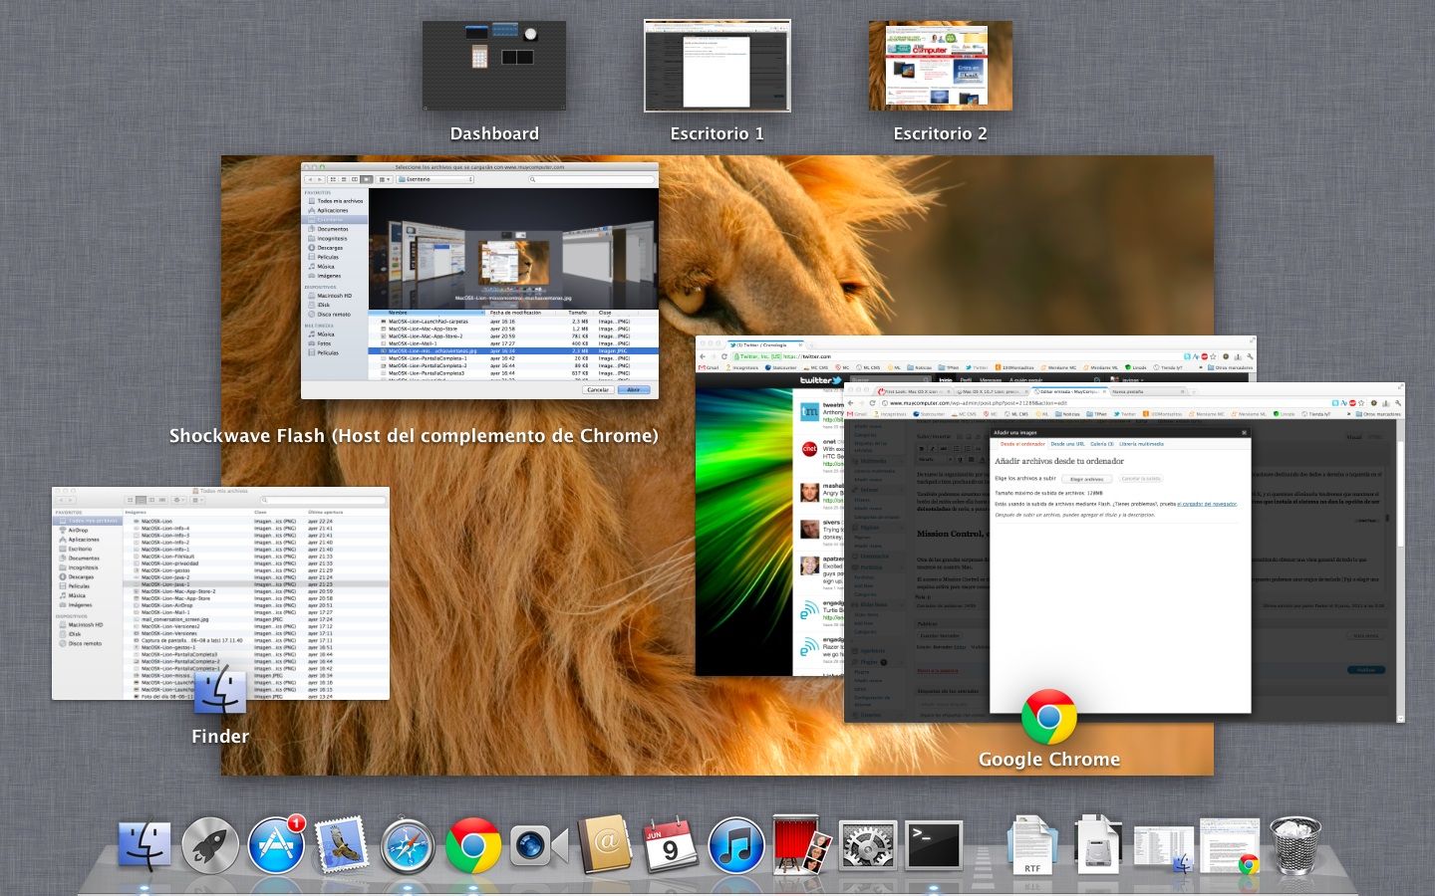Click the large Google Chrome app icon
Screen dimensions: 1435x896
click(x=1048, y=717)
